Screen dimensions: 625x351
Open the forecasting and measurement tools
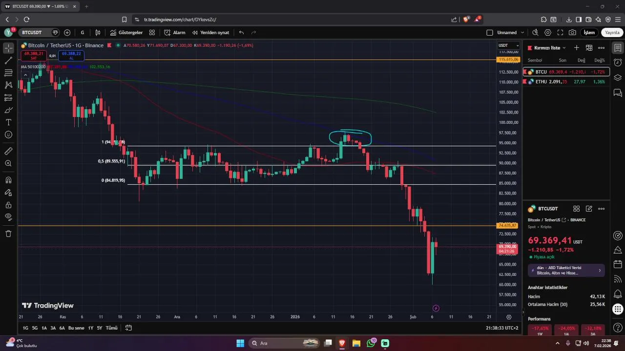[x=8, y=97]
